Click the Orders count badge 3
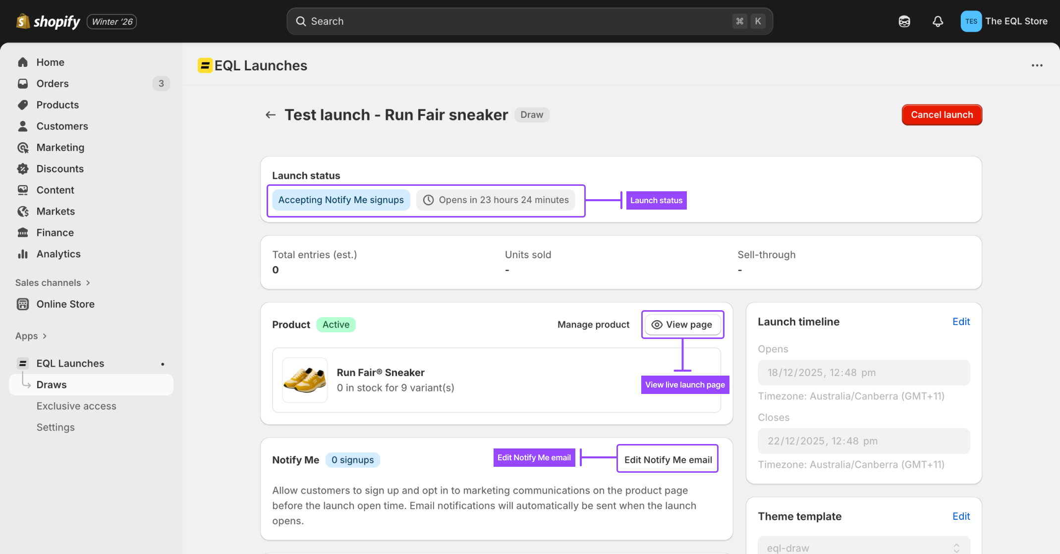 pos(161,83)
